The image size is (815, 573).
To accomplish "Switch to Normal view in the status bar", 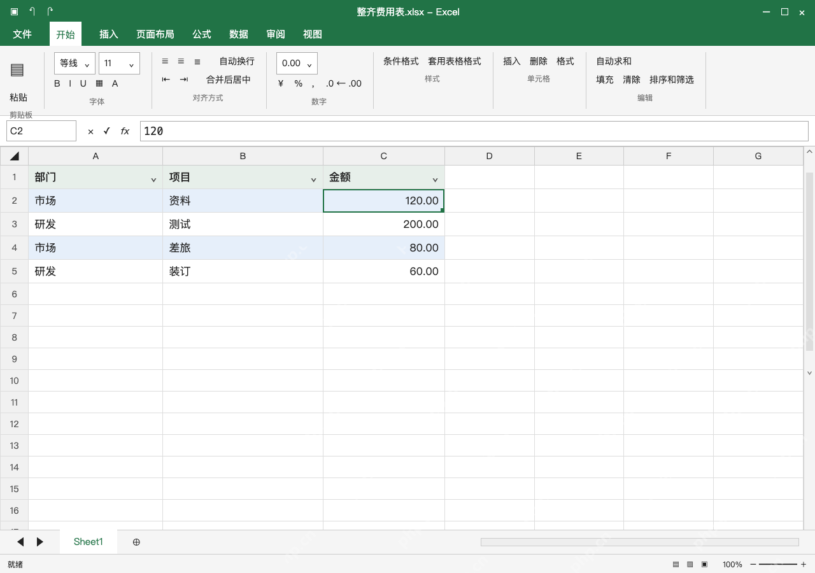I will click(676, 564).
